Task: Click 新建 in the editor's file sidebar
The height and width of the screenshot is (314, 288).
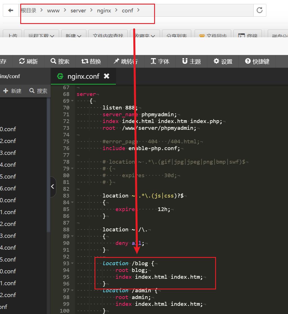Action: 12,91
